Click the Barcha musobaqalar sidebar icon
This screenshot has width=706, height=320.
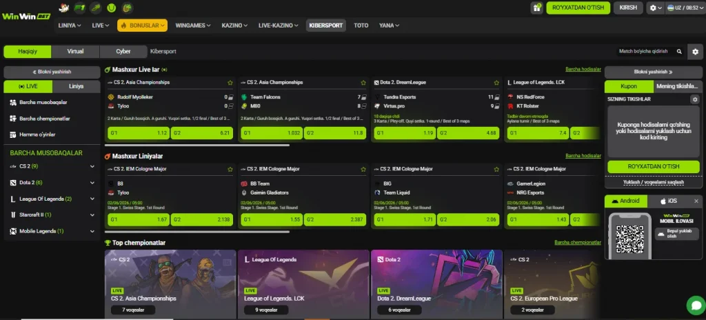pyautogui.click(x=13, y=102)
